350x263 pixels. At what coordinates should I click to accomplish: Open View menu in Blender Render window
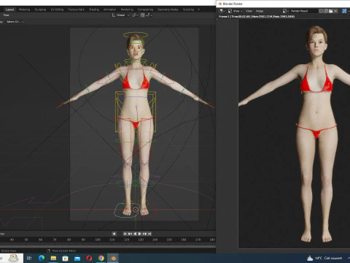(x=249, y=11)
